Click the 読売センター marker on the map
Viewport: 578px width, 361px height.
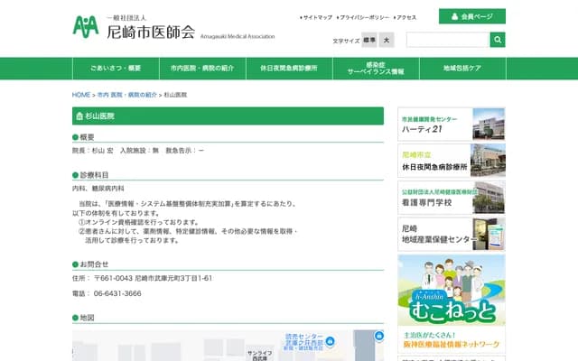pos(331,340)
